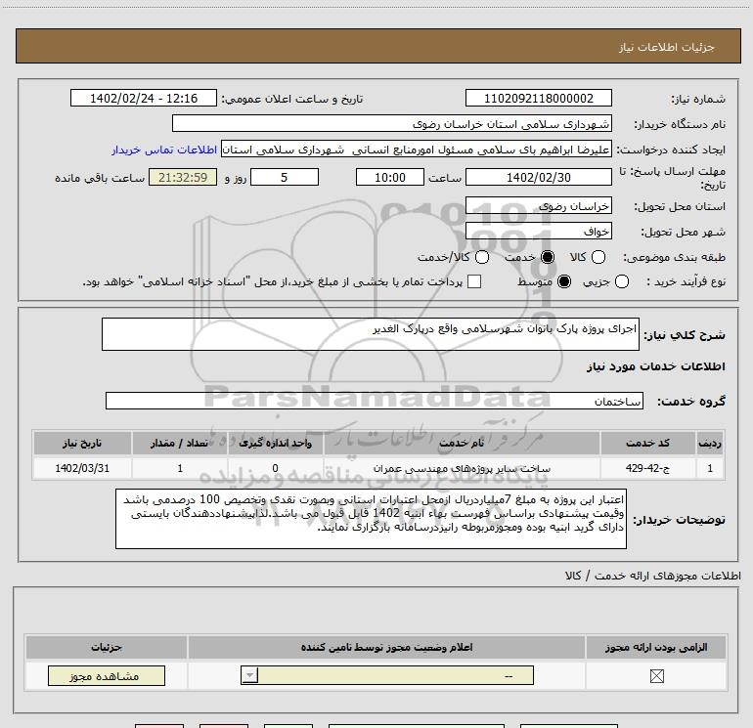Screen dimensions: 753x728
Task: Click the کد خدمت column header
Action: point(647,443)
